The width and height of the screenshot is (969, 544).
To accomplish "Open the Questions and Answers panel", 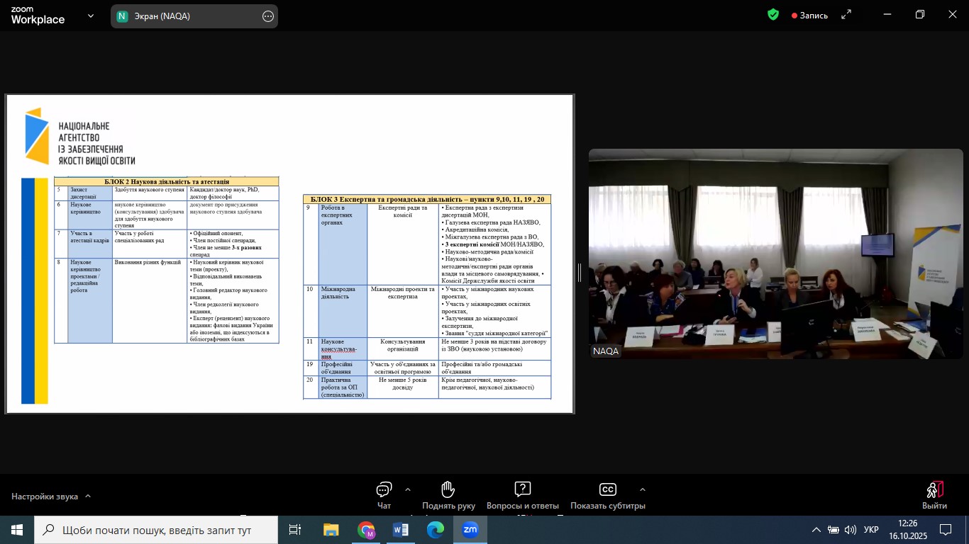I will click(x=522, y=494).
